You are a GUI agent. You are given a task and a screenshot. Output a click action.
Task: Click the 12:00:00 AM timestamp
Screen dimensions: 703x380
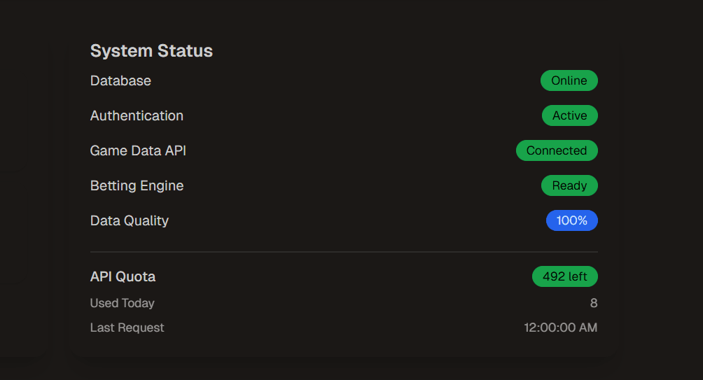(x=560, y=328)
